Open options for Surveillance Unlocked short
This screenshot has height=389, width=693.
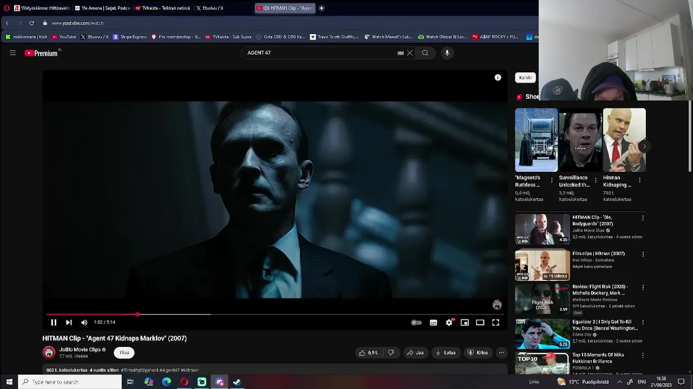coord(596,180)
